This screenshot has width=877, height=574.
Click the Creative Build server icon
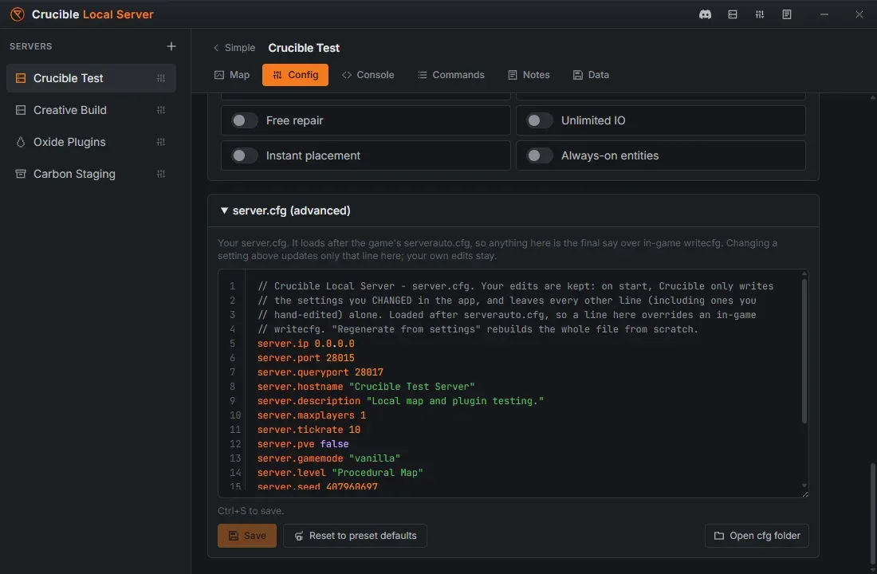[21, 110]
